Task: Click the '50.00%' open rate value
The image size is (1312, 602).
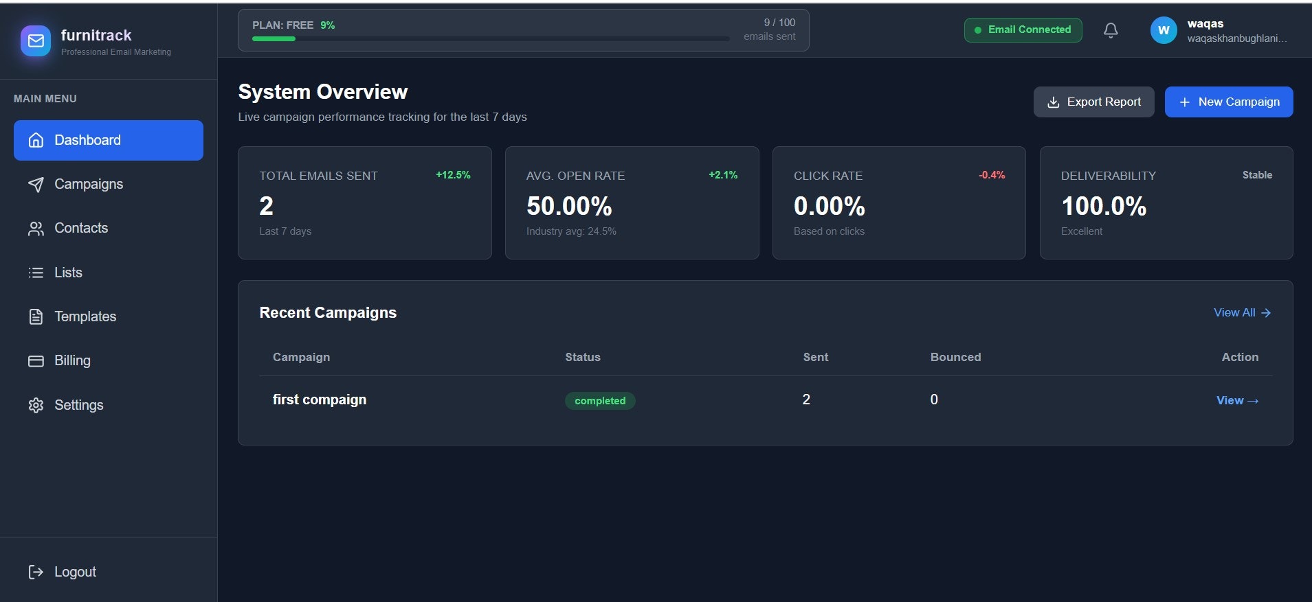Action: tap(569, 206)
